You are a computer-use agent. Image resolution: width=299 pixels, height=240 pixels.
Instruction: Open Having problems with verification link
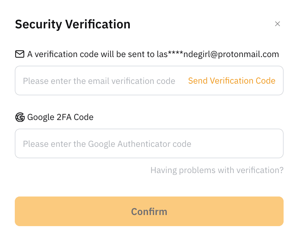[x=217, y=170]
